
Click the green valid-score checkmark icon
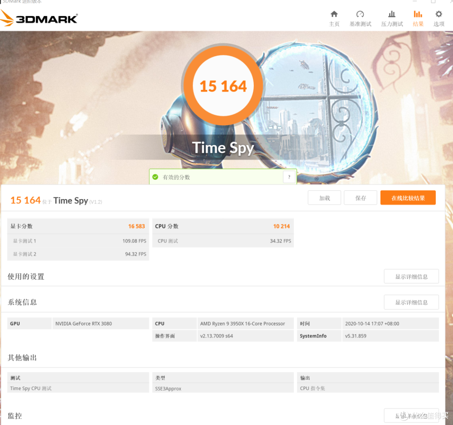(156, 177)
